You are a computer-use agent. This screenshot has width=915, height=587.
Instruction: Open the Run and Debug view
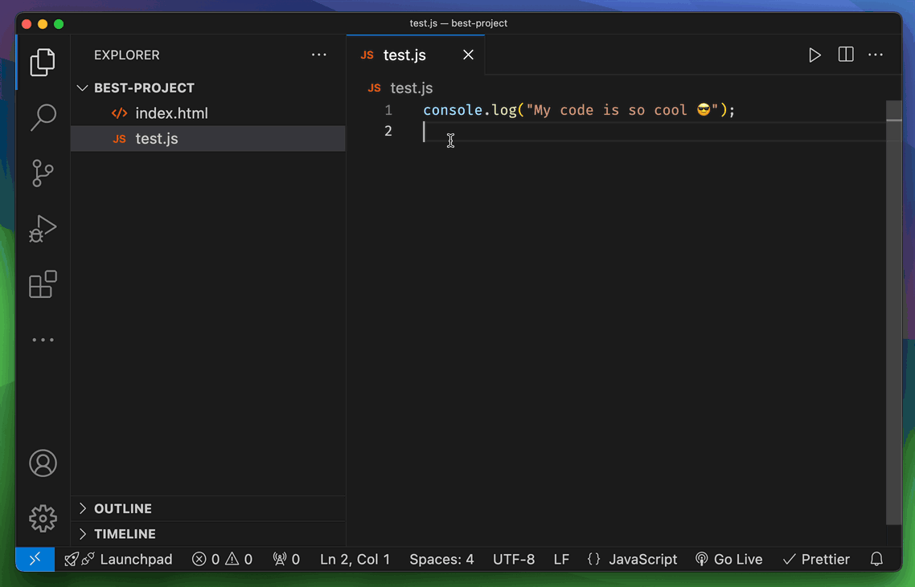[43, 229]
